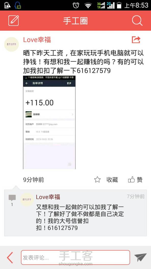This screenshot has width=151, height=269.
Task: Open the Love幸福 username link in post header
Action: coord(37,40)
